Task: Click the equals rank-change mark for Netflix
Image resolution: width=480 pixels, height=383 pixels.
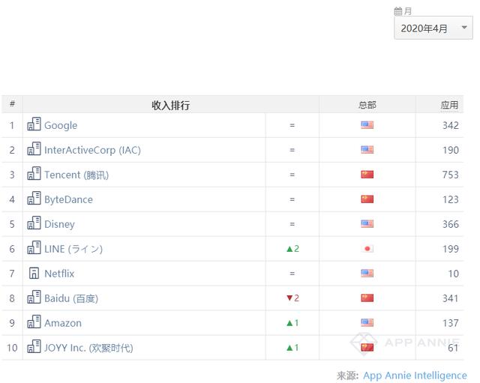Action: pos(292,274)
